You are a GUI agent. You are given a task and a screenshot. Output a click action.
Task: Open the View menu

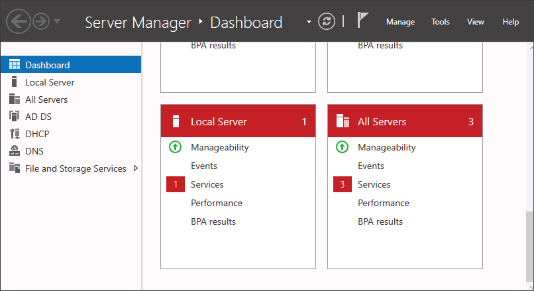(476, 22)
